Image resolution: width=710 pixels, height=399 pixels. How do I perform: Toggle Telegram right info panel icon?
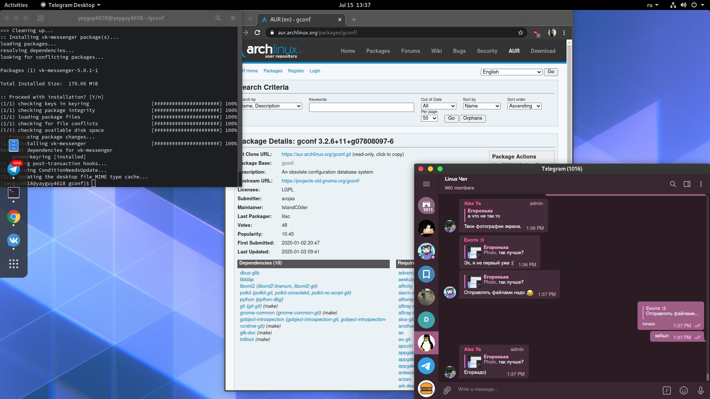click(x=687, y=184)
